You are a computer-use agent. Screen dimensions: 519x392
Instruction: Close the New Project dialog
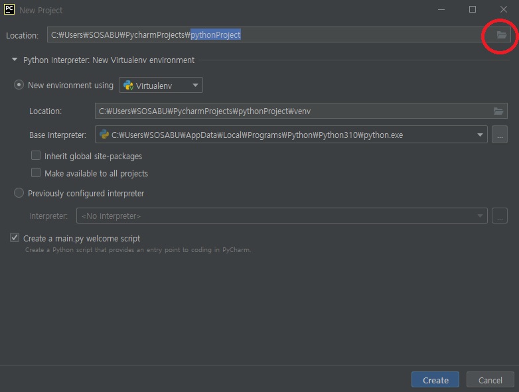pyautogui.click(x=504, y=9)
